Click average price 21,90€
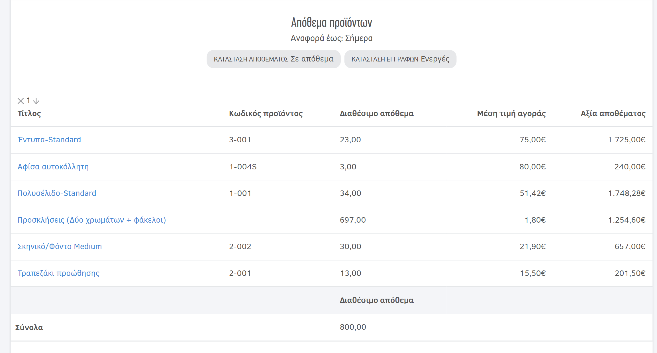 tap(533, 247)
